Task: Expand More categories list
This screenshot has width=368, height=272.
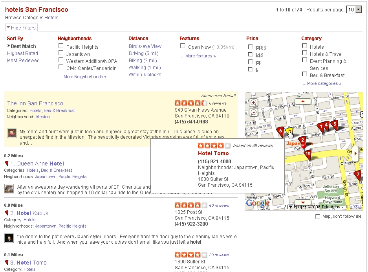Action: [322, 83]
